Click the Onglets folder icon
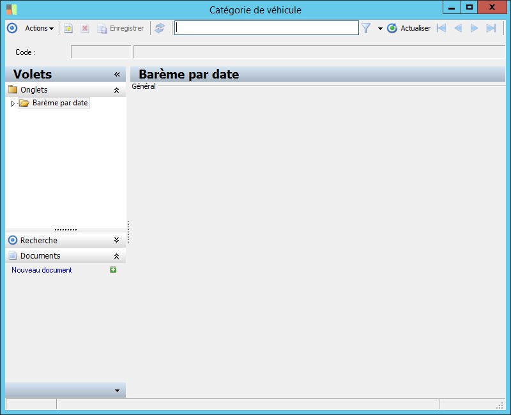 [x=13, y=89]
